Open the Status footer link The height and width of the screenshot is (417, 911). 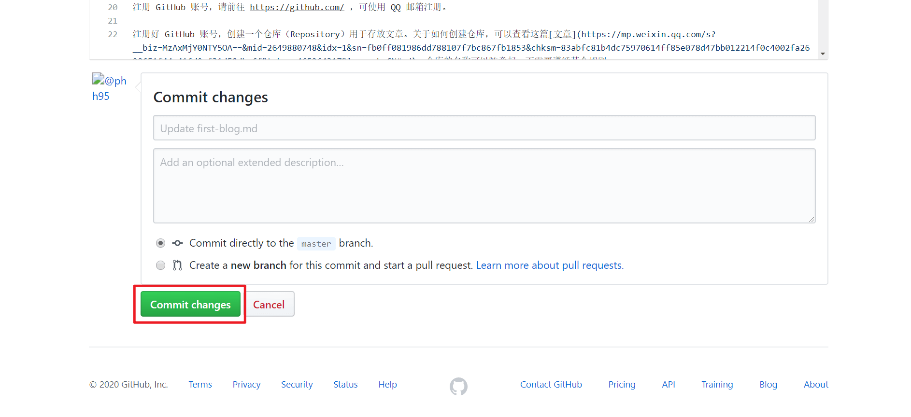[x=345, y=385]
